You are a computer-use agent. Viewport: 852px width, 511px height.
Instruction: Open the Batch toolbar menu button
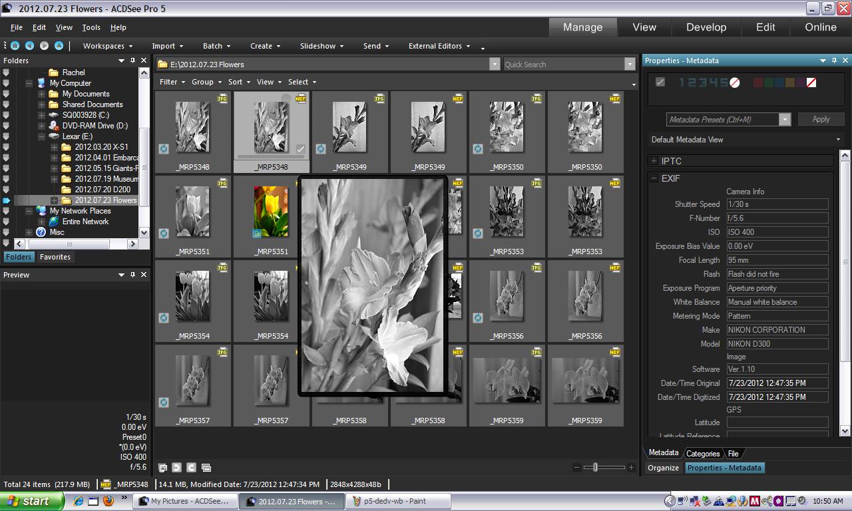click(x=216, y=46)
